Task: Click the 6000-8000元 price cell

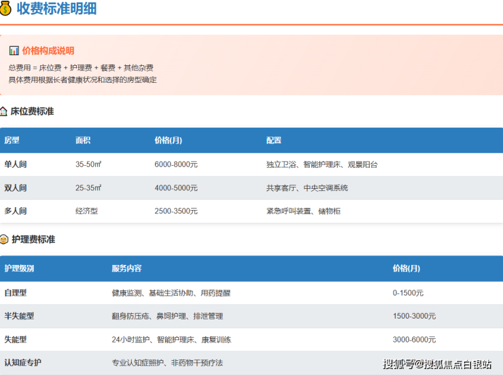Action: [x=176, y=164]
